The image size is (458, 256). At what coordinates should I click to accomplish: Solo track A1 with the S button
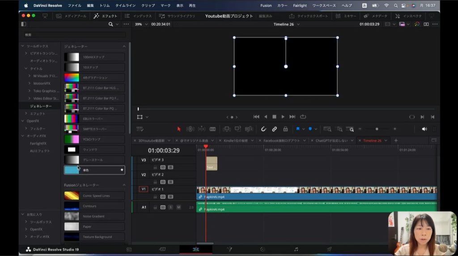[x=171, y=207]
